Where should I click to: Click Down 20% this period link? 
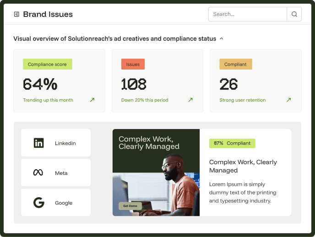145,100
